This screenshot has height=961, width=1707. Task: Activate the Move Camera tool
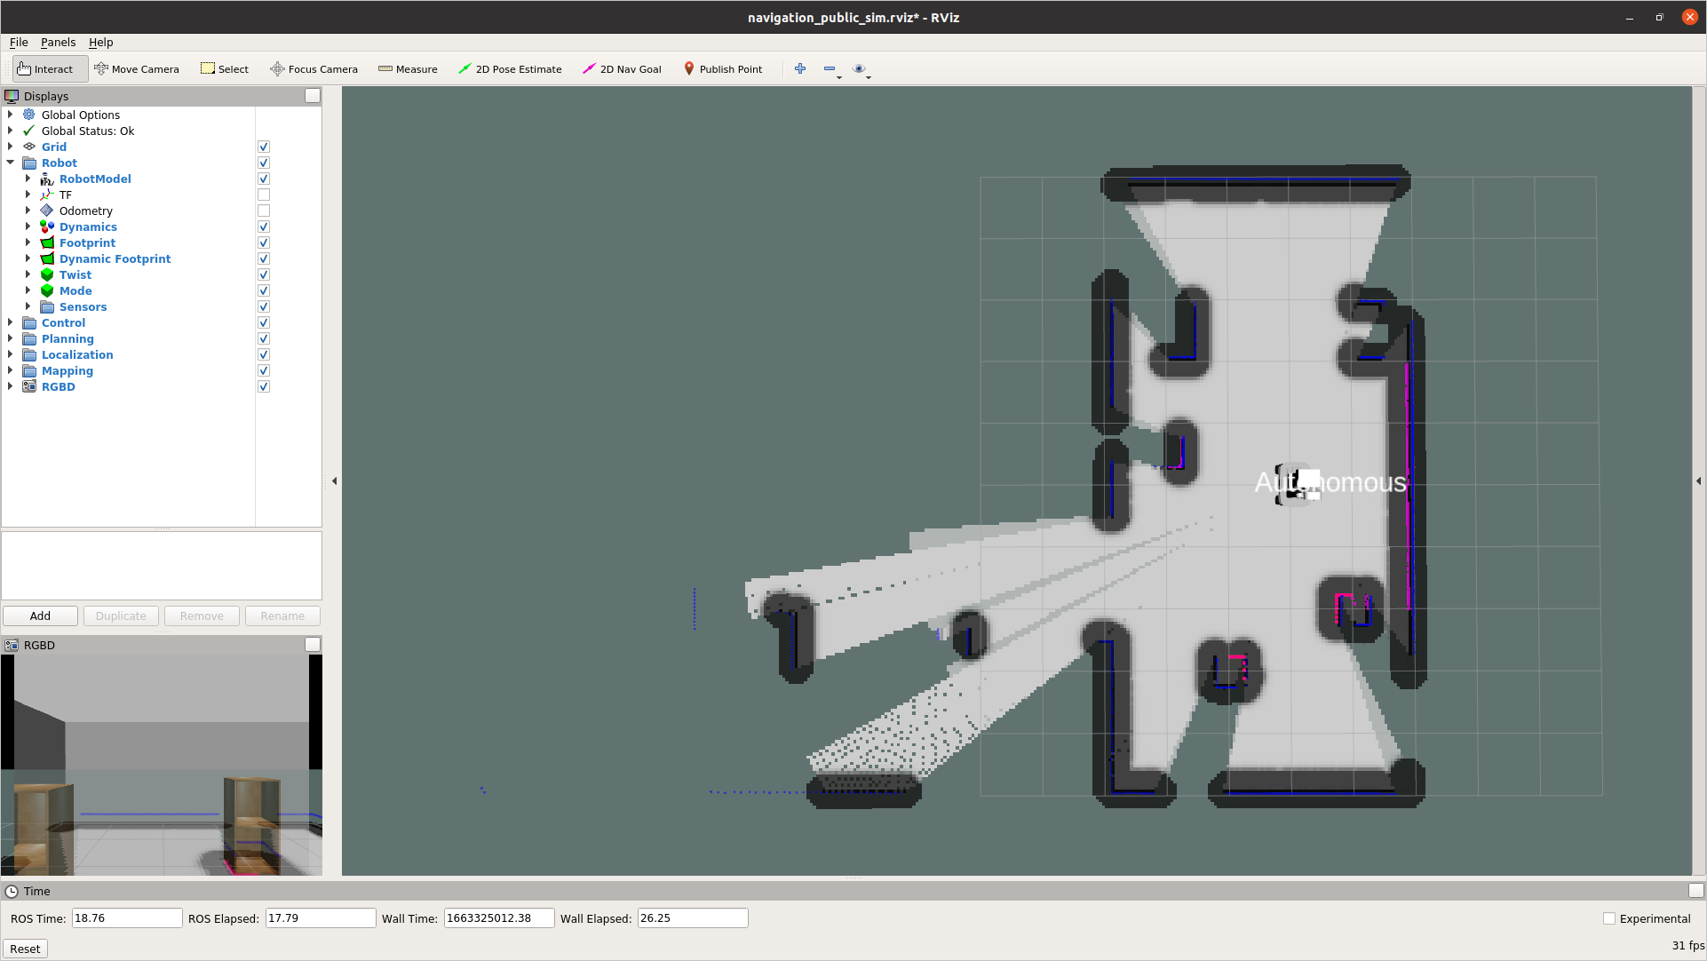137,68
